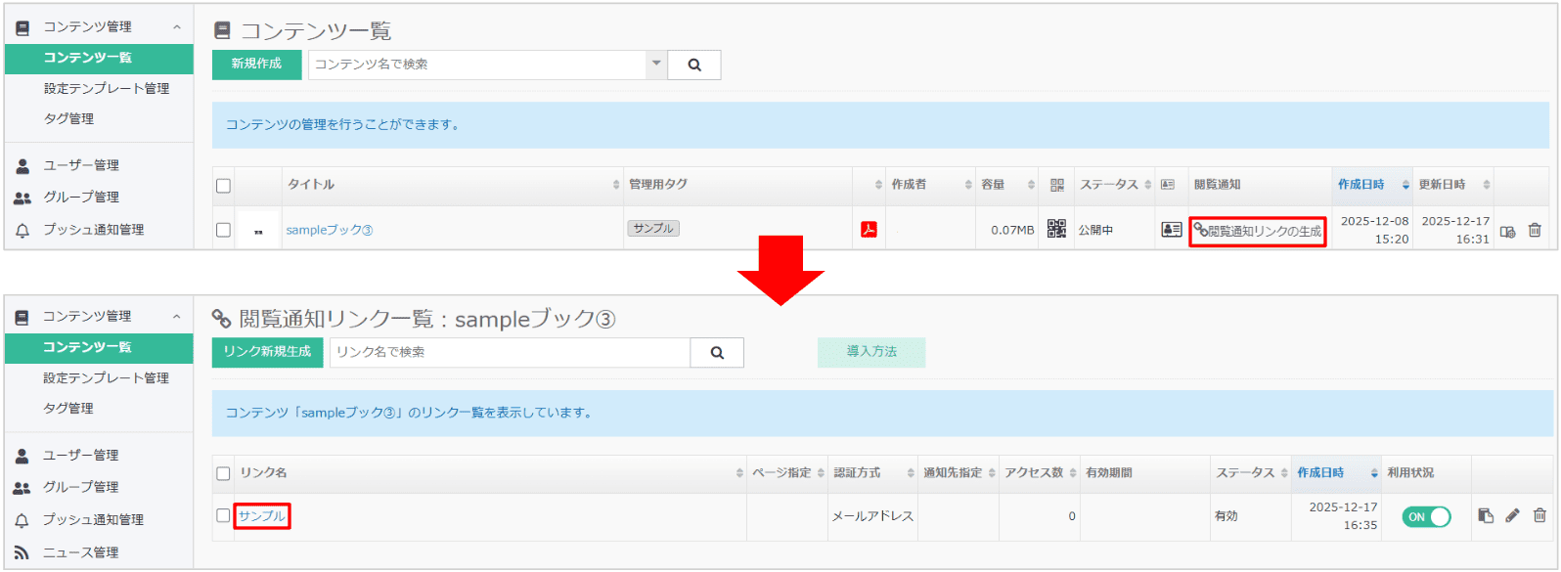The width and height of the screenshot is (1561, 572).
Task: Edit the サンプル link with pencil icon
Action: coord(1512,515)
